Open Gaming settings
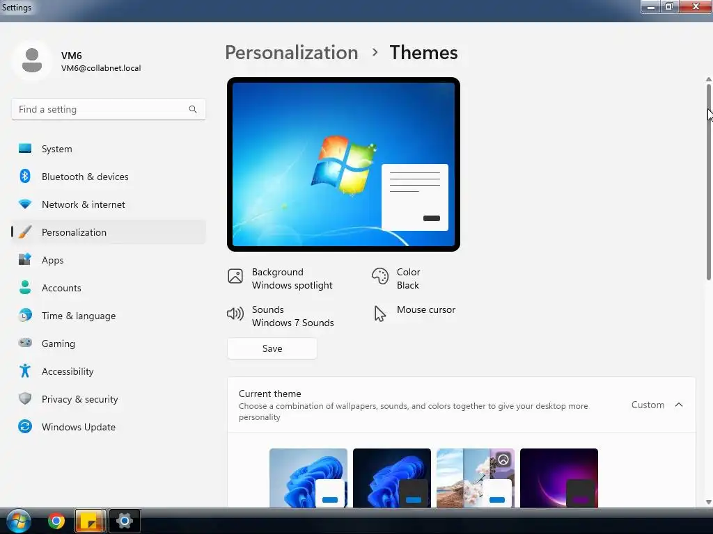The height and width of the screenshot is (534, 713). coord(108,343)
